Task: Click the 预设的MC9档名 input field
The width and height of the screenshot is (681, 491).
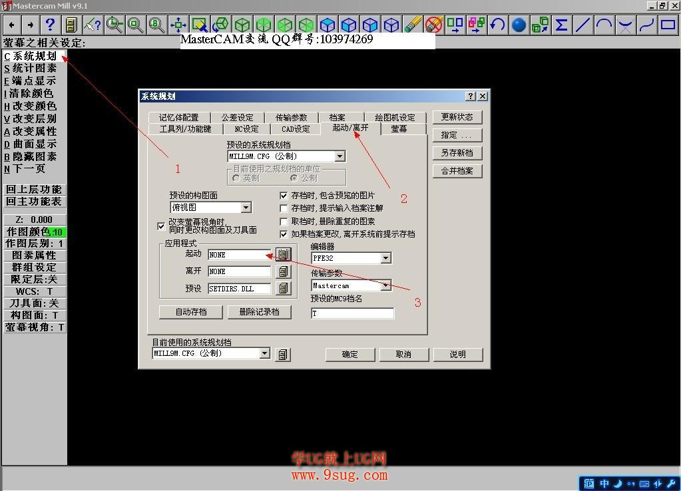Action: (x=353, y=313)
